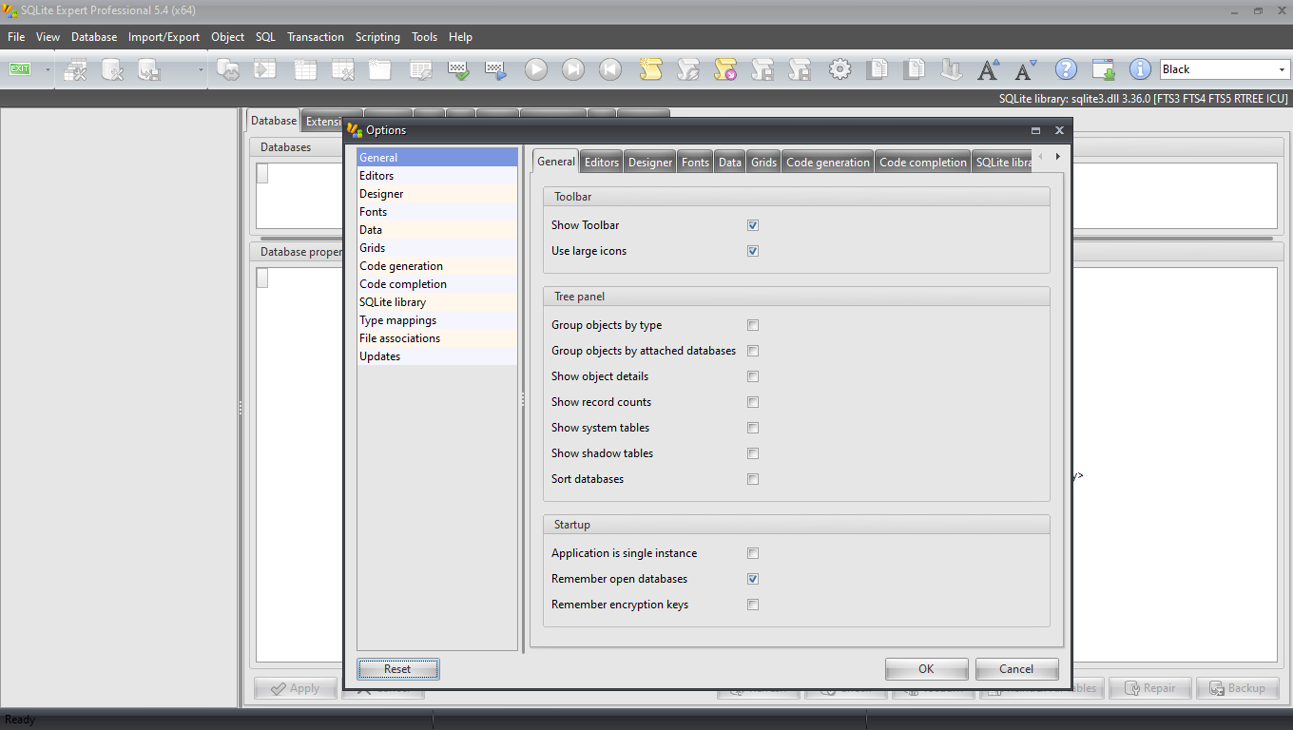Confirm options with the OK button
Viewport: 1293px width, 730px height.
(926, 669)
